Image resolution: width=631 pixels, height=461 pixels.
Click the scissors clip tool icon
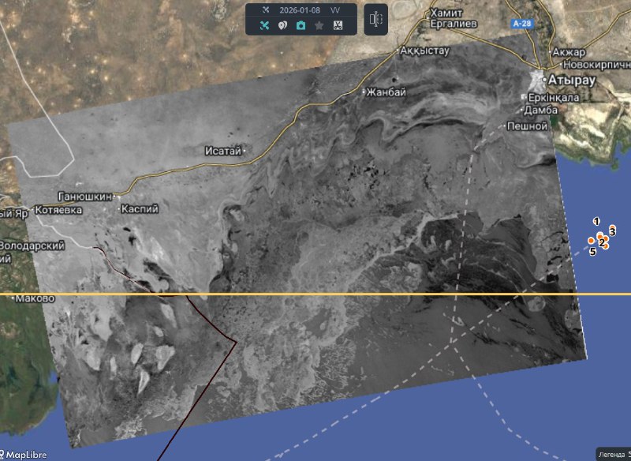pos(337,25)
